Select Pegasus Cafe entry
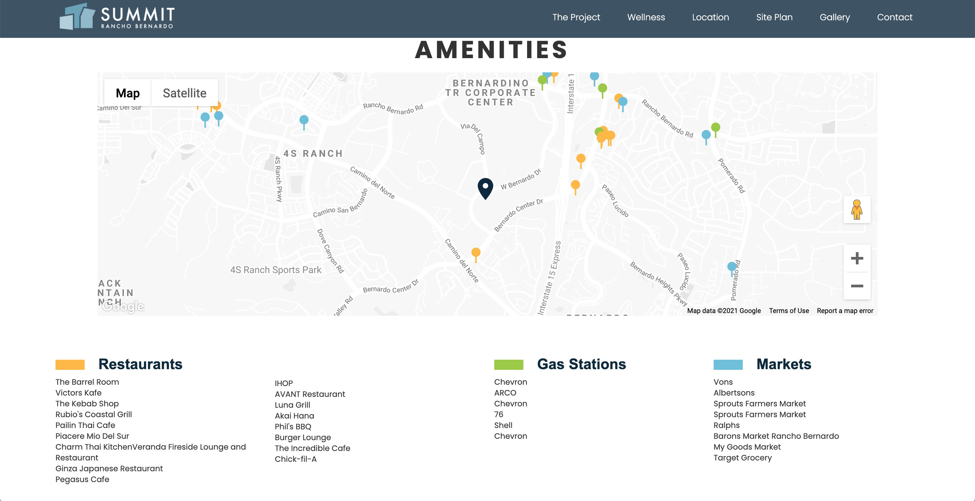 (82, 479)
